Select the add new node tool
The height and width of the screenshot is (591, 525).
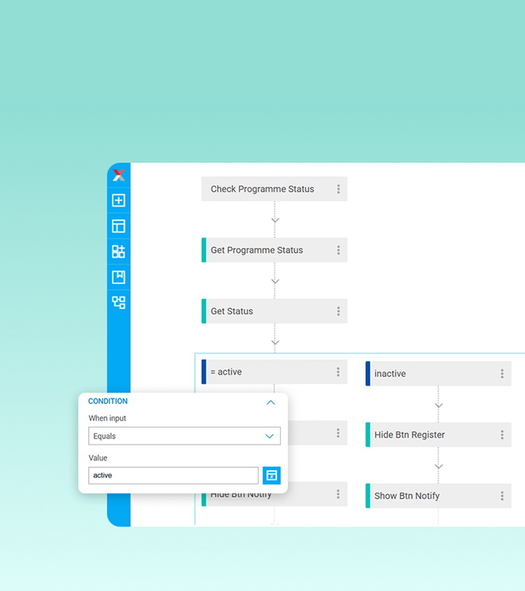[118, 200]
